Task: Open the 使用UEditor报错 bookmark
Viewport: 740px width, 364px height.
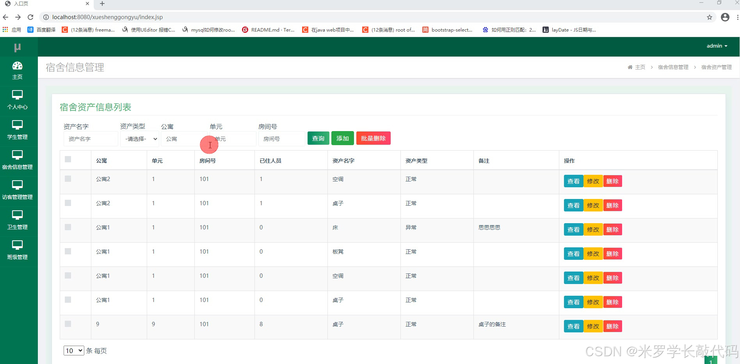Action: point(149,30)
